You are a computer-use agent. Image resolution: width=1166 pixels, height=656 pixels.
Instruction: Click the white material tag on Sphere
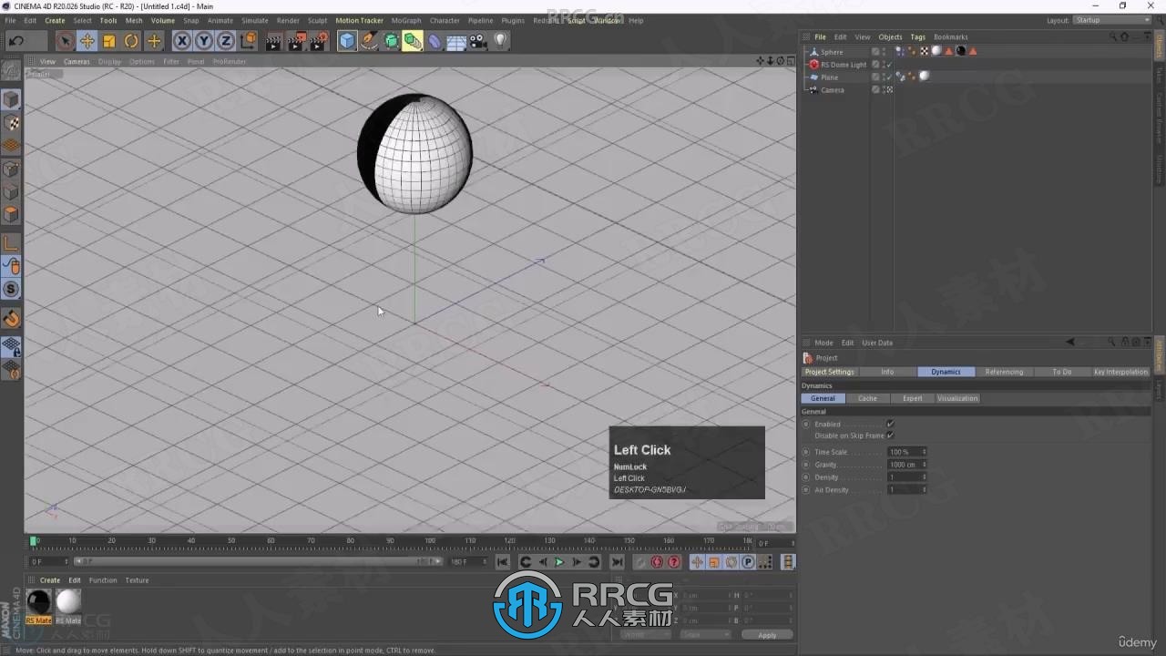[x=936, y=51]
